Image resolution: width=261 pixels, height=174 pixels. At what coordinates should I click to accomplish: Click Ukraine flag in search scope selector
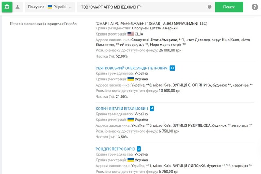click(x=50, y=7)
